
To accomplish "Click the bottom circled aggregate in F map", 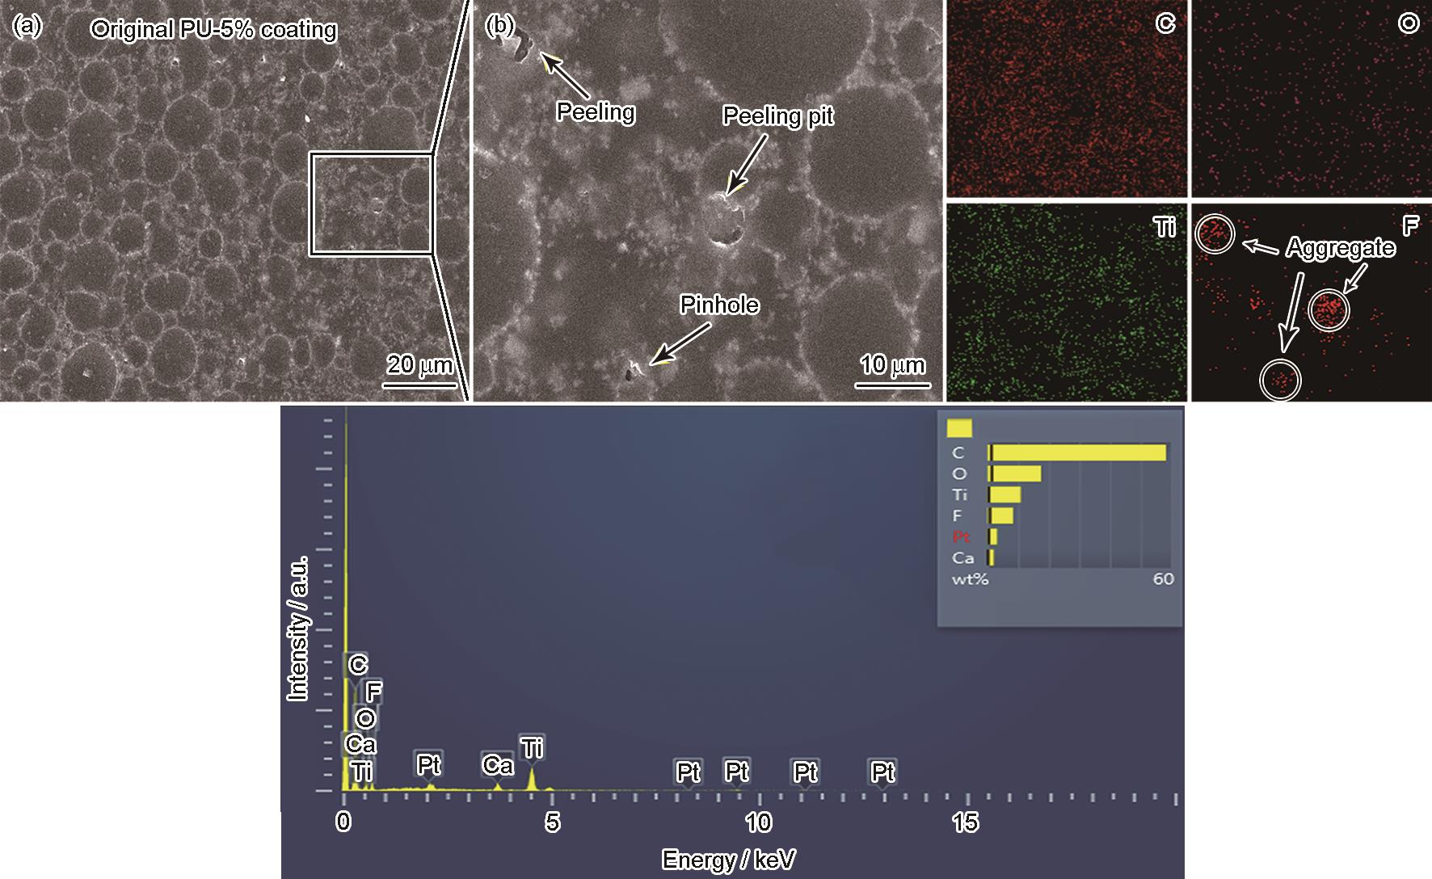I will 1280,379.
